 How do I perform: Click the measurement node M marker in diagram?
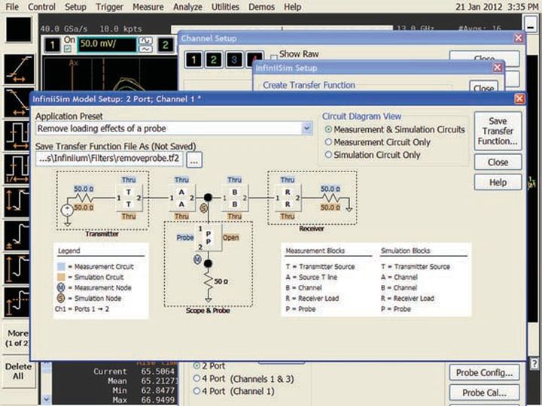point(197,259)
